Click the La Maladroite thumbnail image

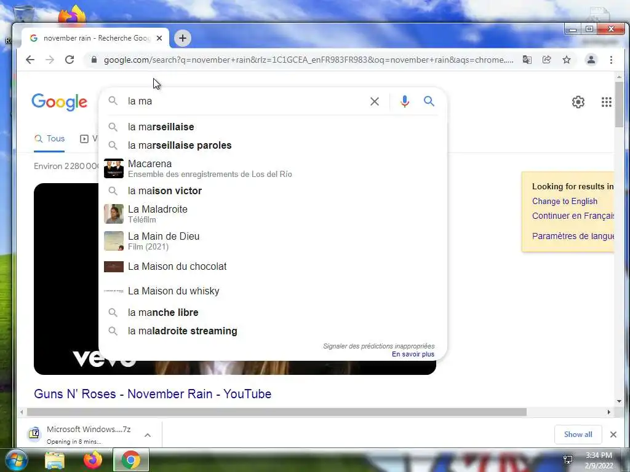point(114,214)
